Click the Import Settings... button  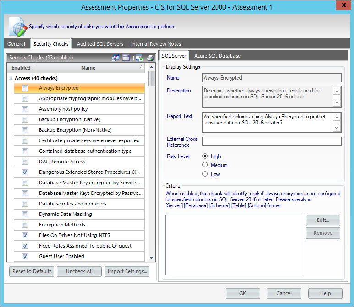127,271
